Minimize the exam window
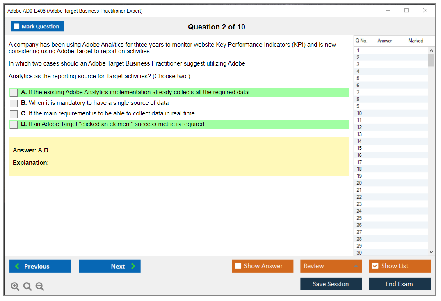Screen dimensions: 441x301 388,11
